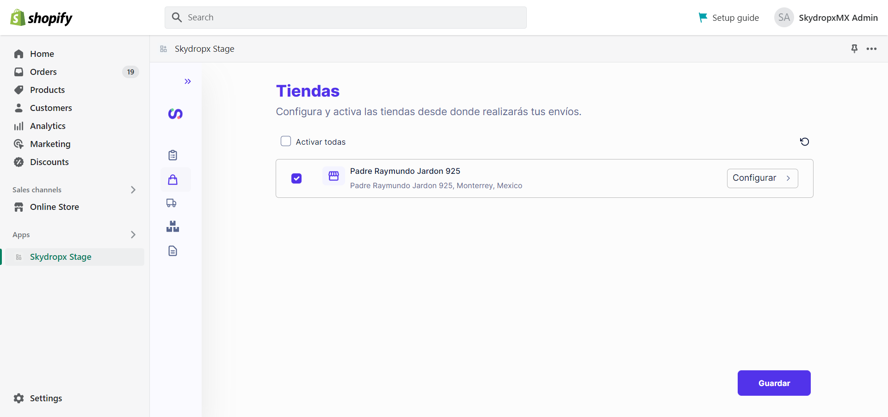Open Orders in sidebar
Image resolution: width=888 pixels, height=417 pixels.
pos(43,72)
